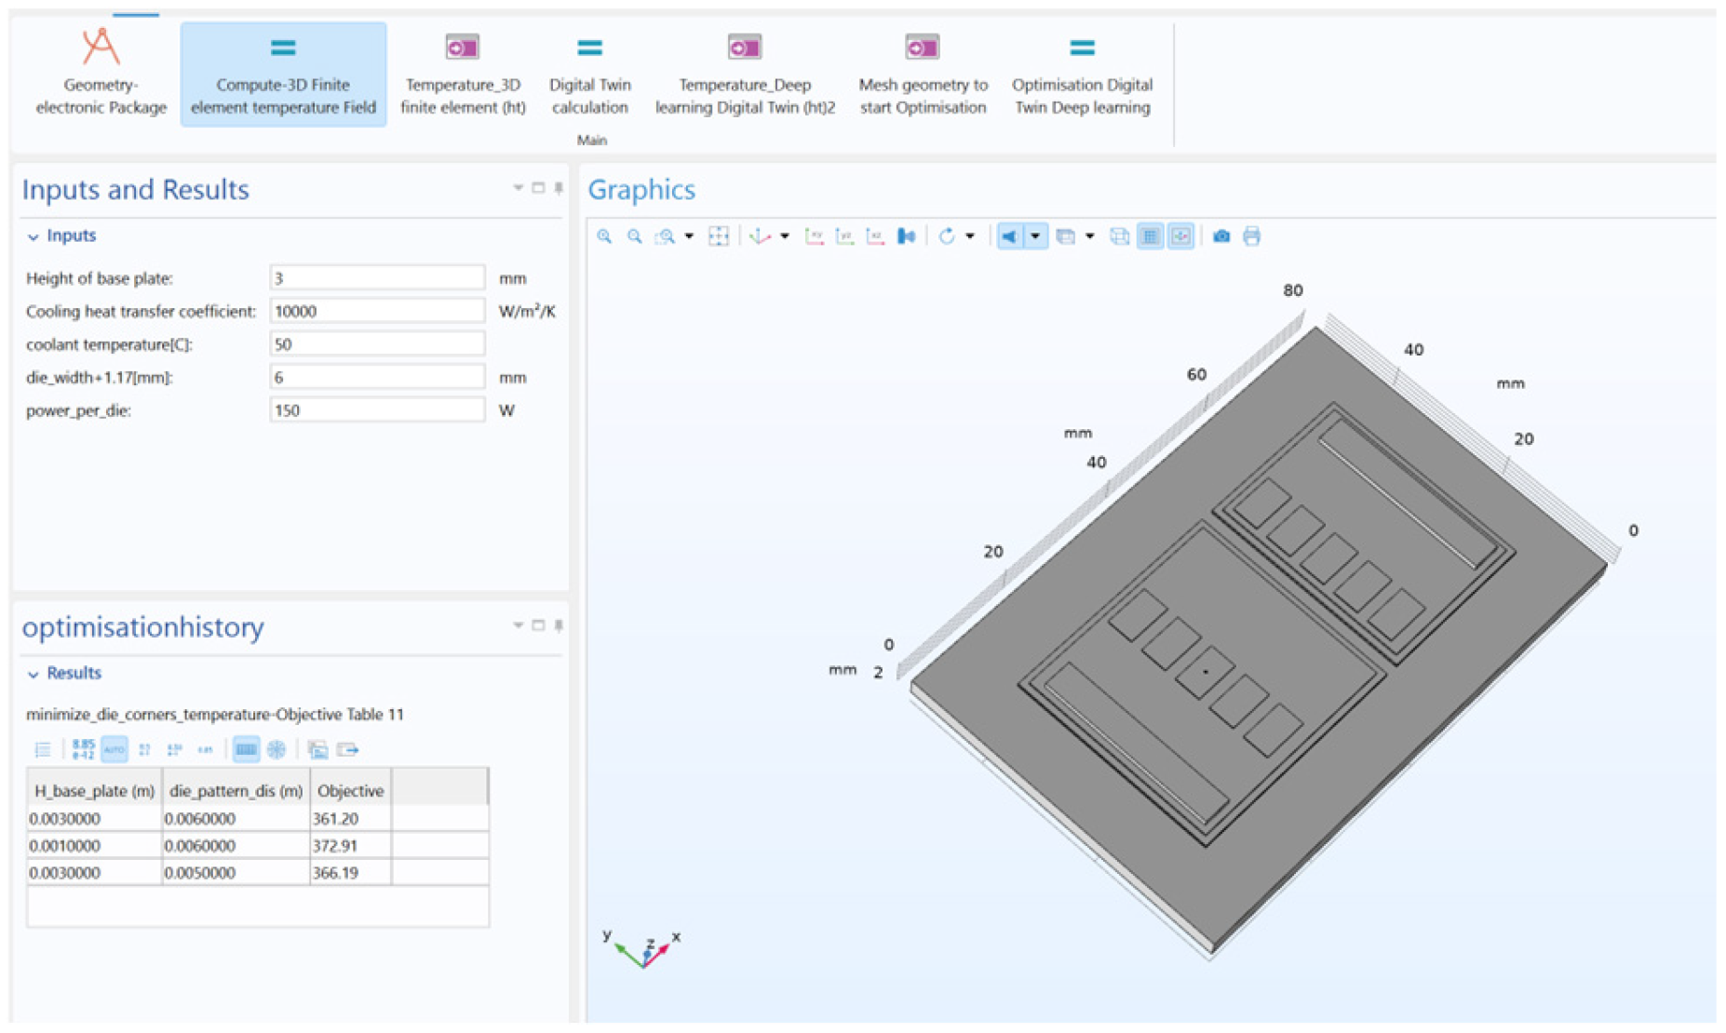Toggle the AUTO notation button
Screen dimensions: 1726x1033
tap(115, 749)
